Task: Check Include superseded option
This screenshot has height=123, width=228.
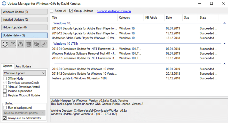Action: (5, 91)
